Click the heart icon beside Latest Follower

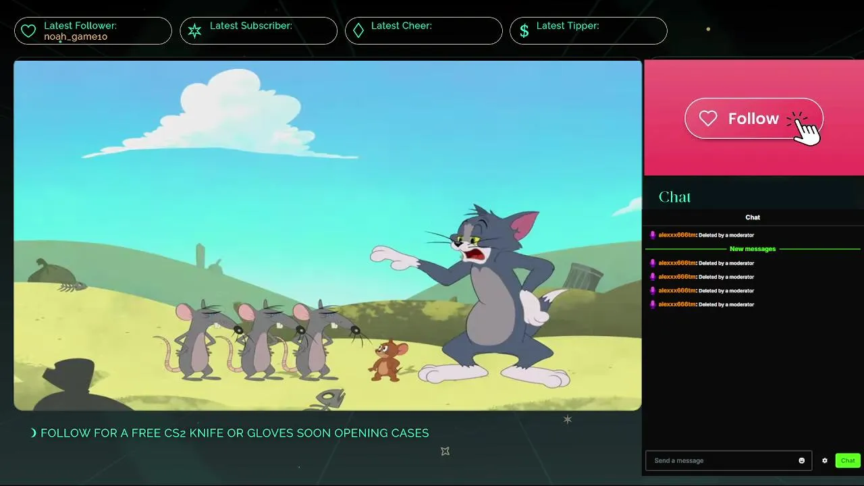click(28, 31)
